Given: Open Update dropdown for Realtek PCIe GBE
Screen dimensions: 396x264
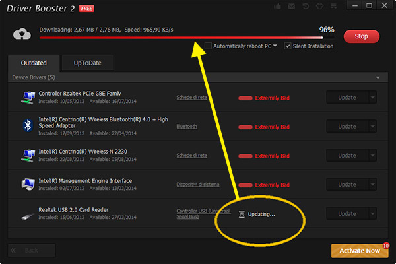Looking at the screenshot, I should tap(373, 98).
